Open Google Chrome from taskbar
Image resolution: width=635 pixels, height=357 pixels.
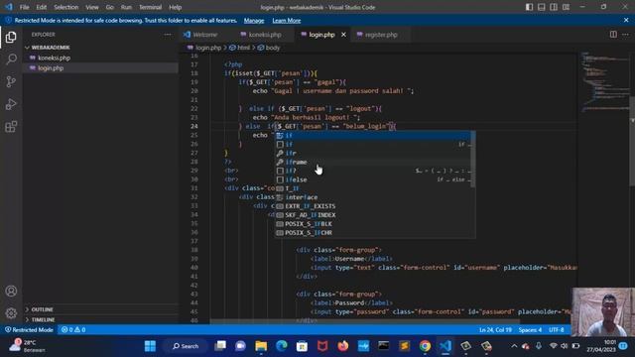tap(425, 346)
